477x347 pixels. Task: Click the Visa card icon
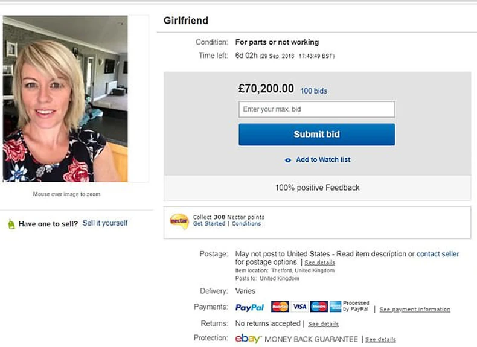pyautogui.click(x=299, y=307)
